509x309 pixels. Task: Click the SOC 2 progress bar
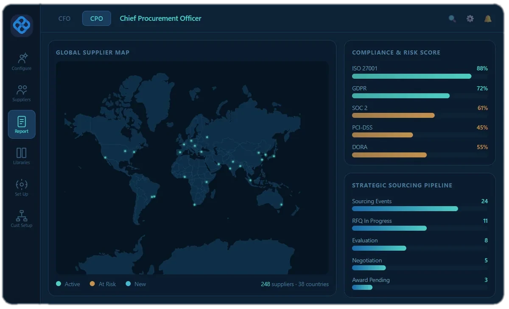tap(420, 116)
